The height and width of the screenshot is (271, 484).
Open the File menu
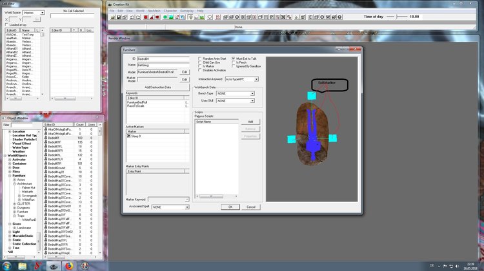[x=112, y=11]
